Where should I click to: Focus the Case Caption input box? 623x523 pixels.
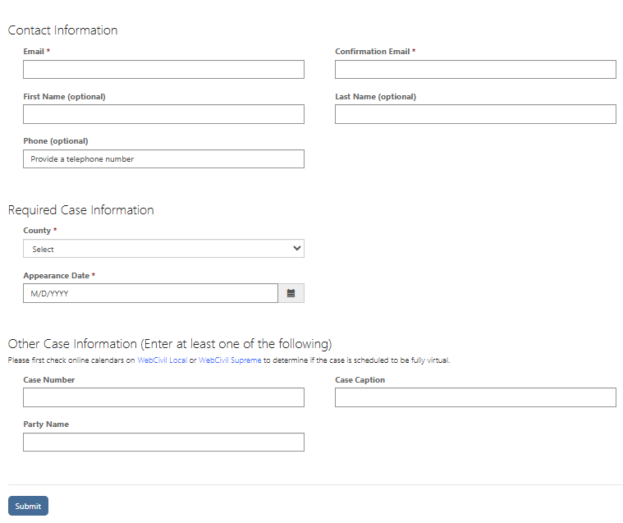(x=475, y=397)
